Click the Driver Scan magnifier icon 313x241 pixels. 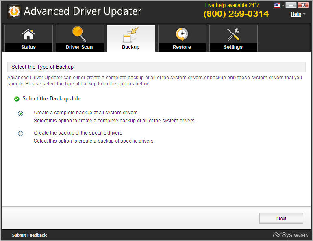(79, 34)
